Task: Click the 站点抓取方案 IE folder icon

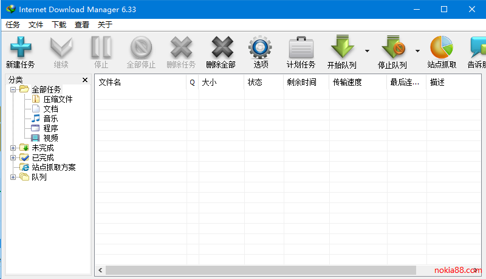Action: [x=24, y=167]
